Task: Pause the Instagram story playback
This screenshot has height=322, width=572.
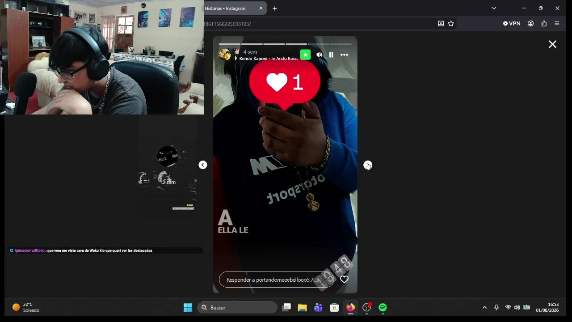Action: pos(331,55)
